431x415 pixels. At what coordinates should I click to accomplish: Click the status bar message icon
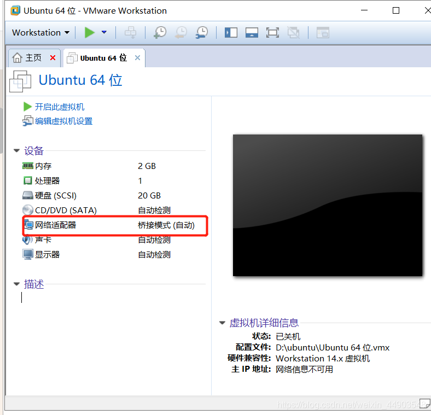(x=424, y=404)
